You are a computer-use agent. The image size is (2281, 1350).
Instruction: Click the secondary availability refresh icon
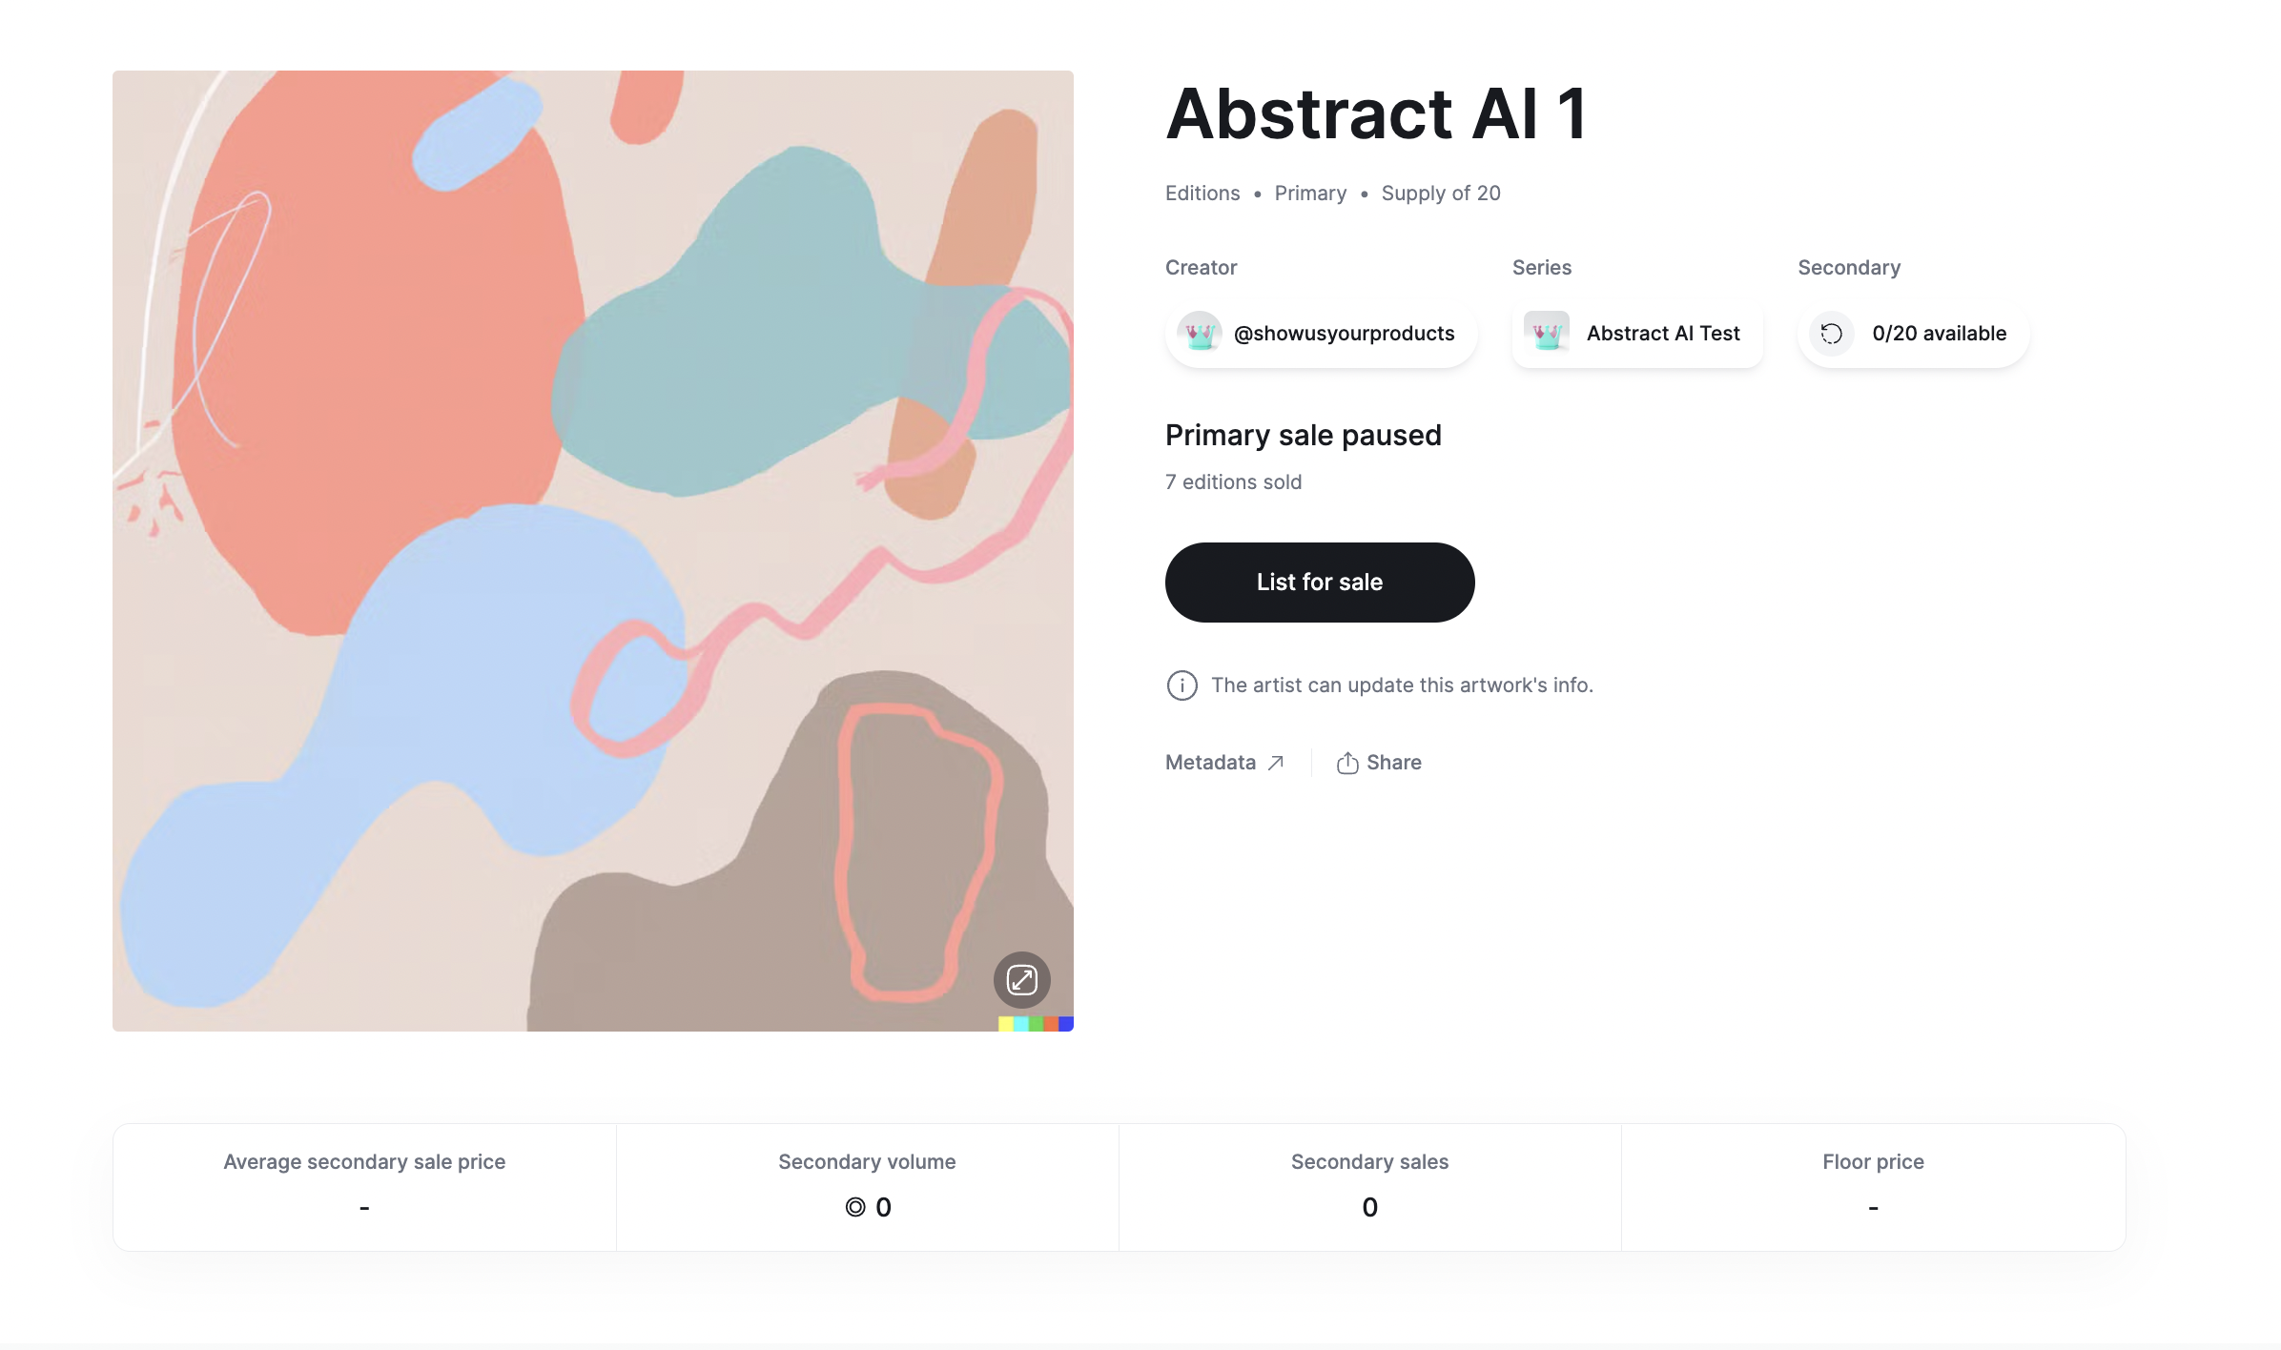(1831, 334)
